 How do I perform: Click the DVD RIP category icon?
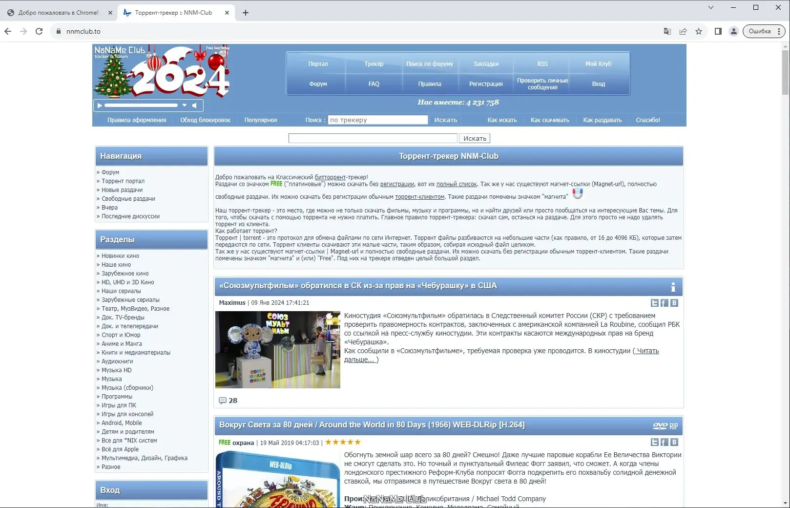(665, 426)
